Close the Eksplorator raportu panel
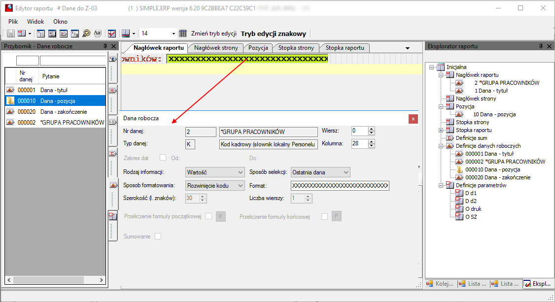The image size is (555, 302). [x=550, y=46]
